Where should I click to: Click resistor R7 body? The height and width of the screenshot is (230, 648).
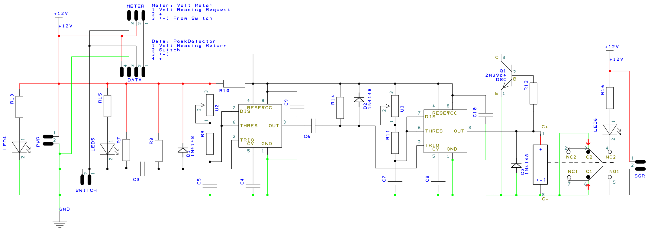tap(126, 150)
